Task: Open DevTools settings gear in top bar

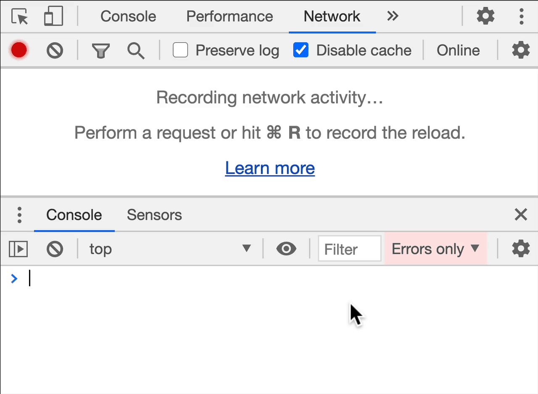Action: pyautogui.click(x=485, y=16)
